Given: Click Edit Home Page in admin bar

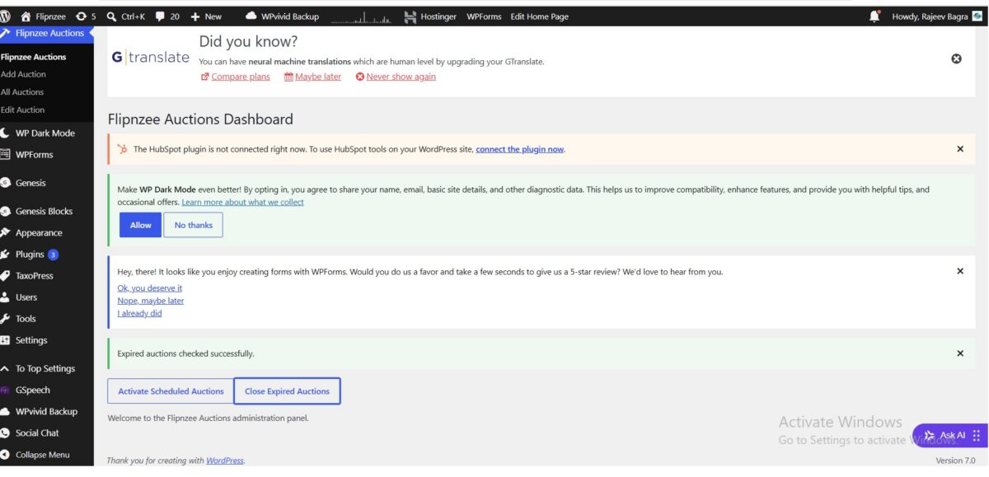Looking at the screenshot, I should tap(539, 16).
